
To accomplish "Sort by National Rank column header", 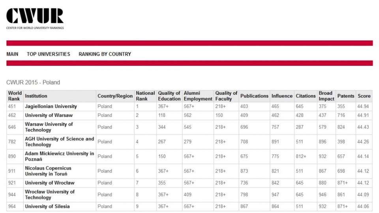I will click(x=145, y=96).
